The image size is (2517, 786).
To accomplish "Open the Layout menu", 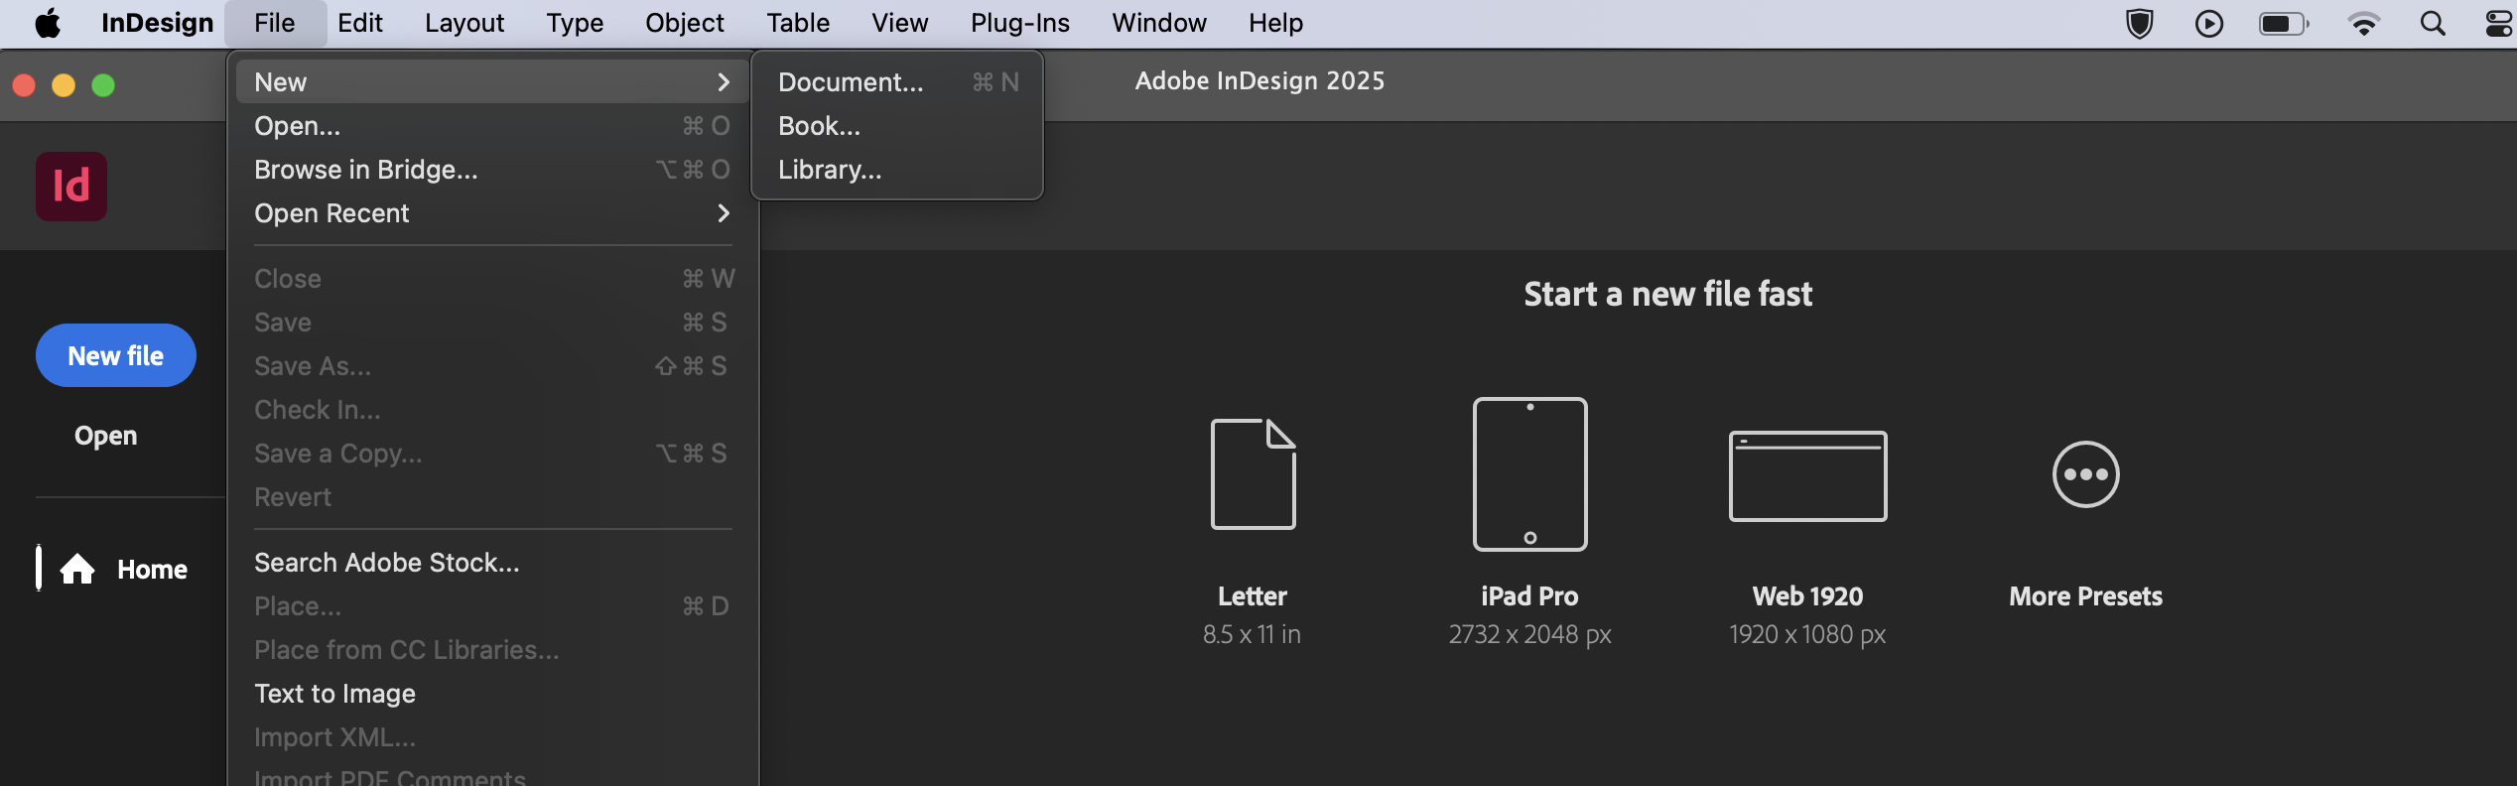I will coord(464,23).
